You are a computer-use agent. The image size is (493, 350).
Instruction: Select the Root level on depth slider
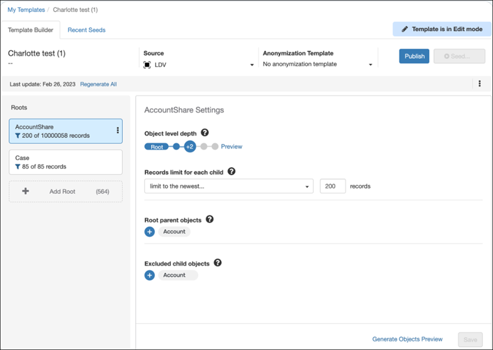click(x=157, y=146)
